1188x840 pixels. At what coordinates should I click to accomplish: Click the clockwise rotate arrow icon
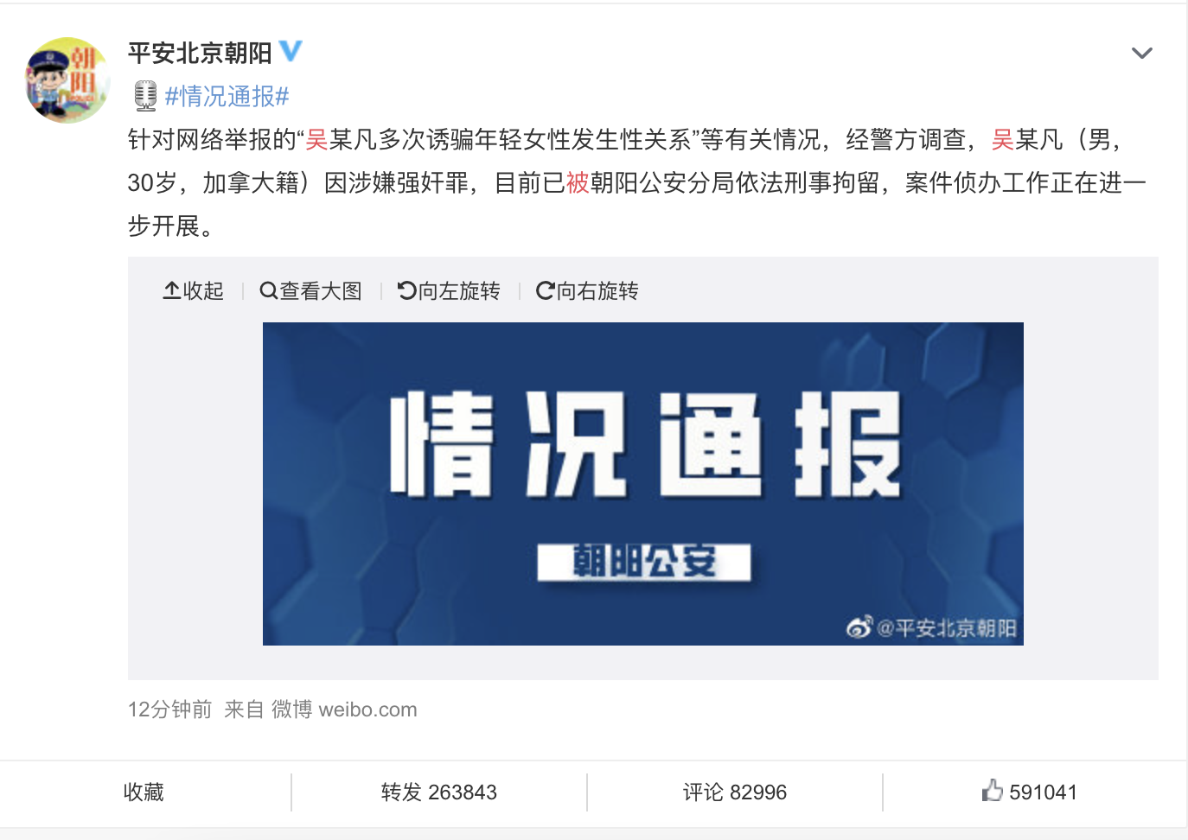point(546,291)
